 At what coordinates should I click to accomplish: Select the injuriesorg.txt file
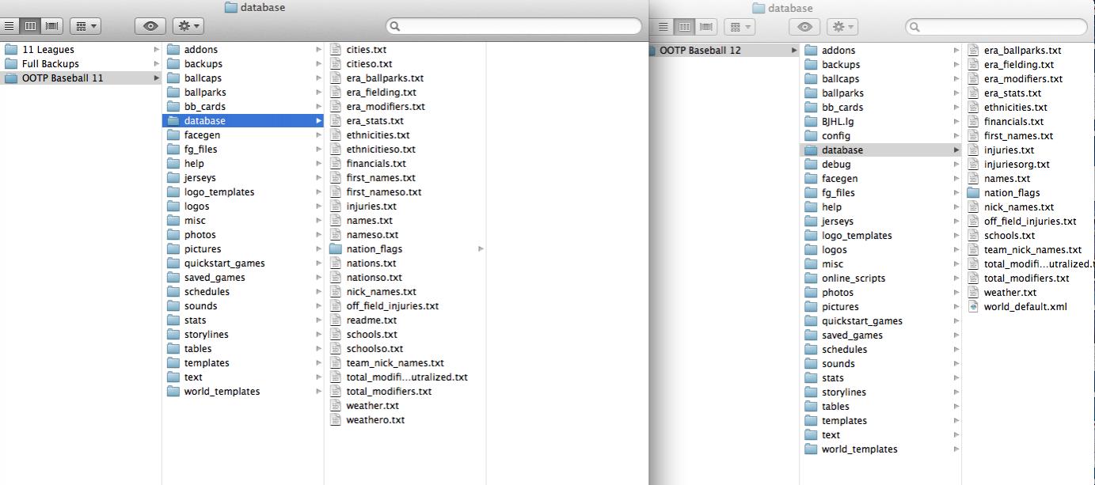pos(1016,165)
